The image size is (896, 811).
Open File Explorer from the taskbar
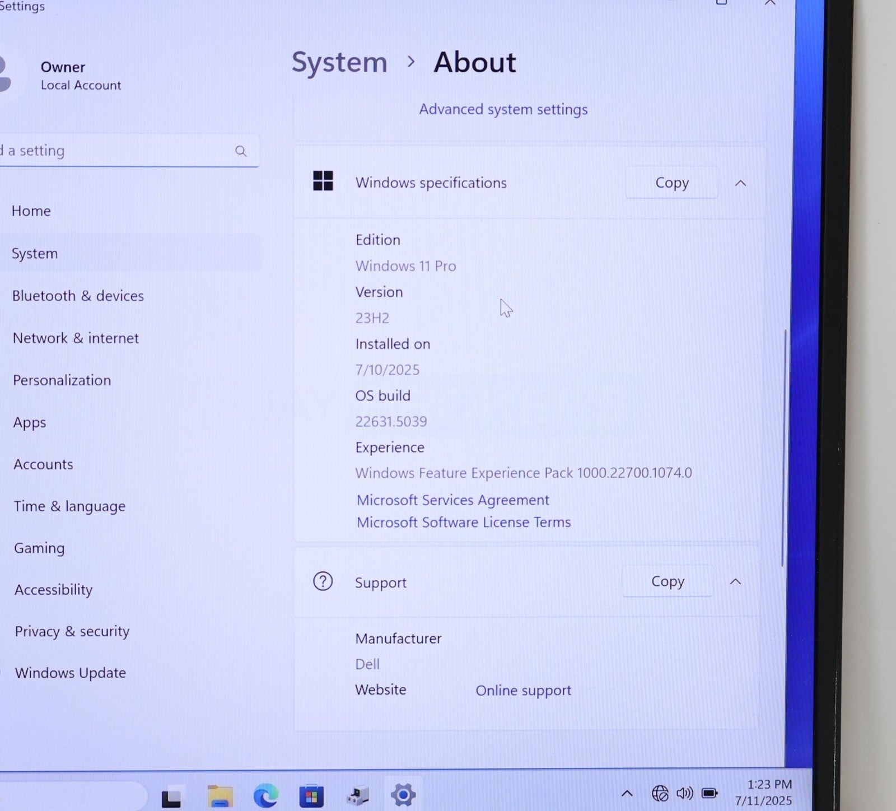click(220, 795)
